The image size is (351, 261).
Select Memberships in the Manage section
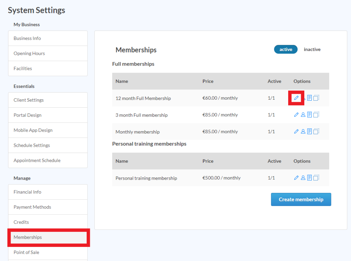pos(48,237)
